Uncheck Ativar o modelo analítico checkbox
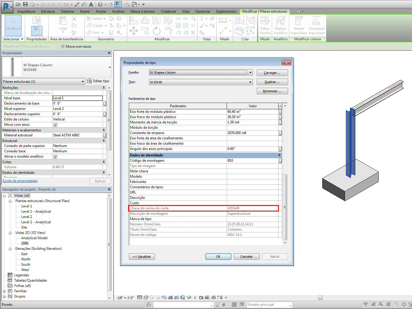Screen dimensions: 412x309 pyautogui.click(x=55, y=157)
